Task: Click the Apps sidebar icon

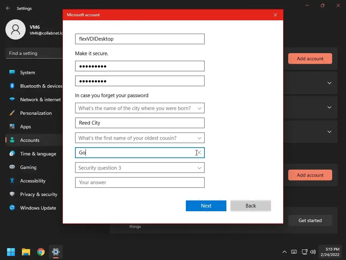Action: (x=12, y=127)
